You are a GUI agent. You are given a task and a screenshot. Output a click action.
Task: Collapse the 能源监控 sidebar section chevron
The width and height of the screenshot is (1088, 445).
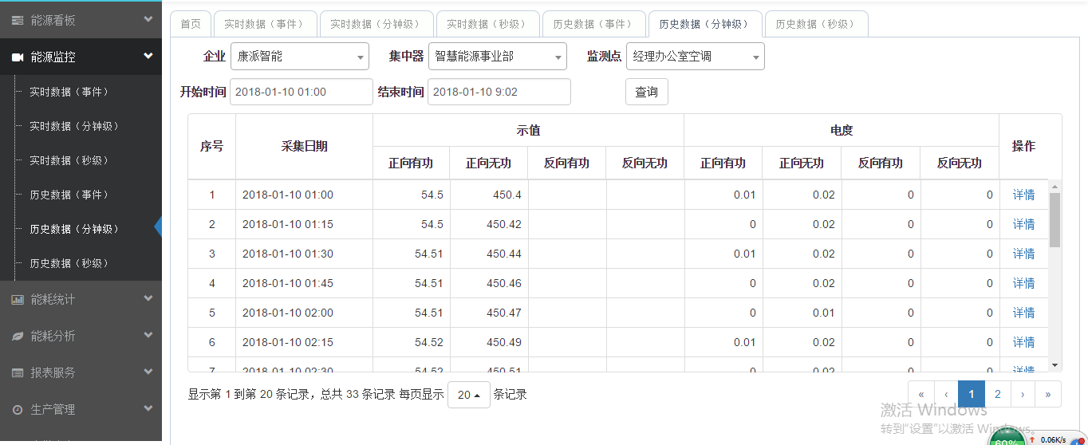click(148, 57)
